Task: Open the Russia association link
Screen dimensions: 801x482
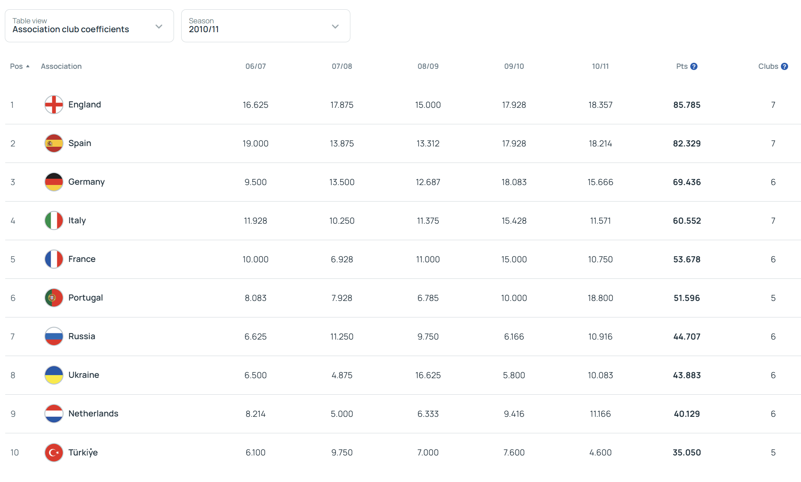Action: pyautogui.click(x=82, y=336)
